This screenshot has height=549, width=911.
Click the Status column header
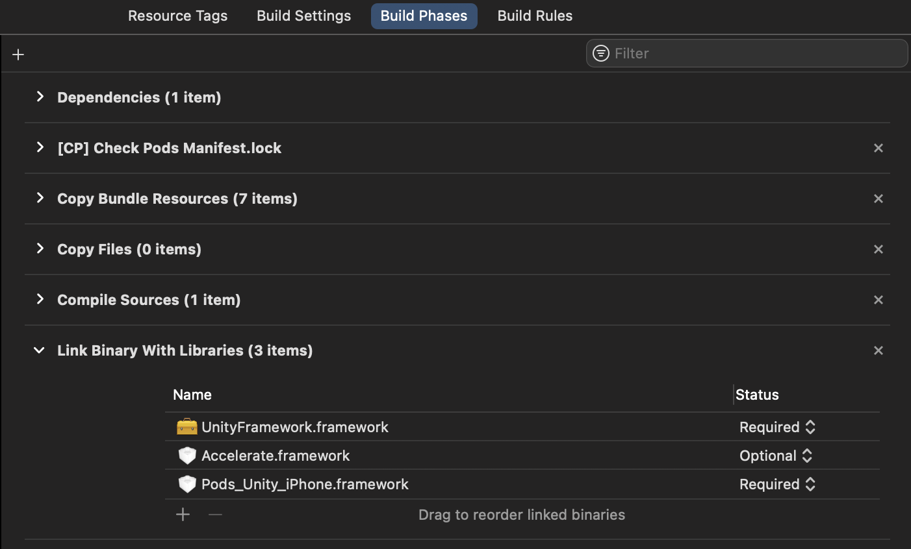757,395
